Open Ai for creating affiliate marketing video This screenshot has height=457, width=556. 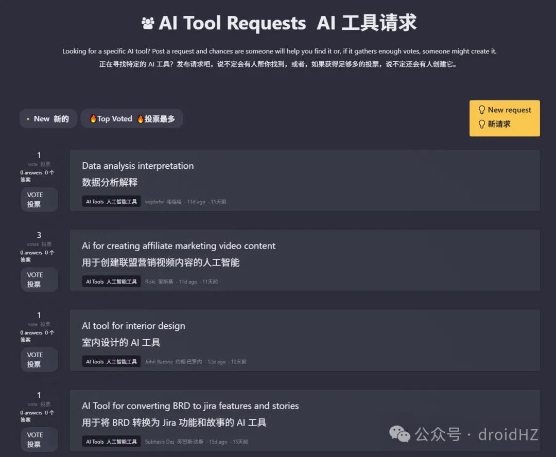[179, 246]
